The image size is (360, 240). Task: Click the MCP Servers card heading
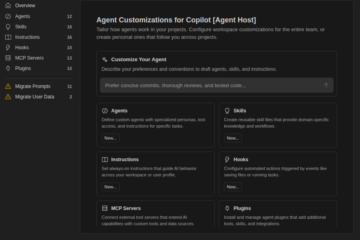pyautogui.click(x=126, y=208)
